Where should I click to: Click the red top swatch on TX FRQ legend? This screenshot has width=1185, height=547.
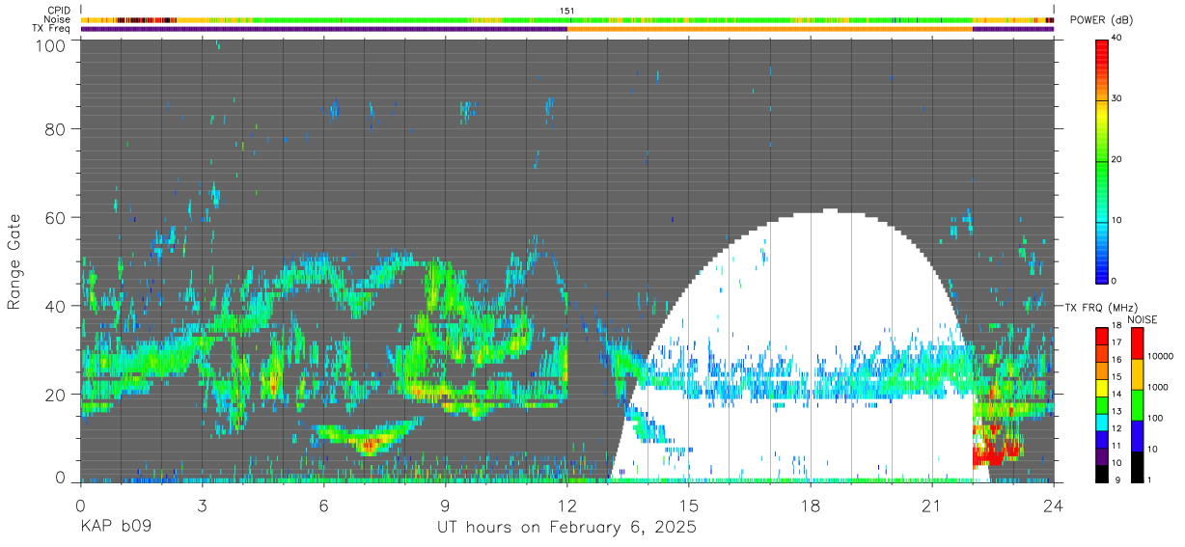(x=1102, y=337)
